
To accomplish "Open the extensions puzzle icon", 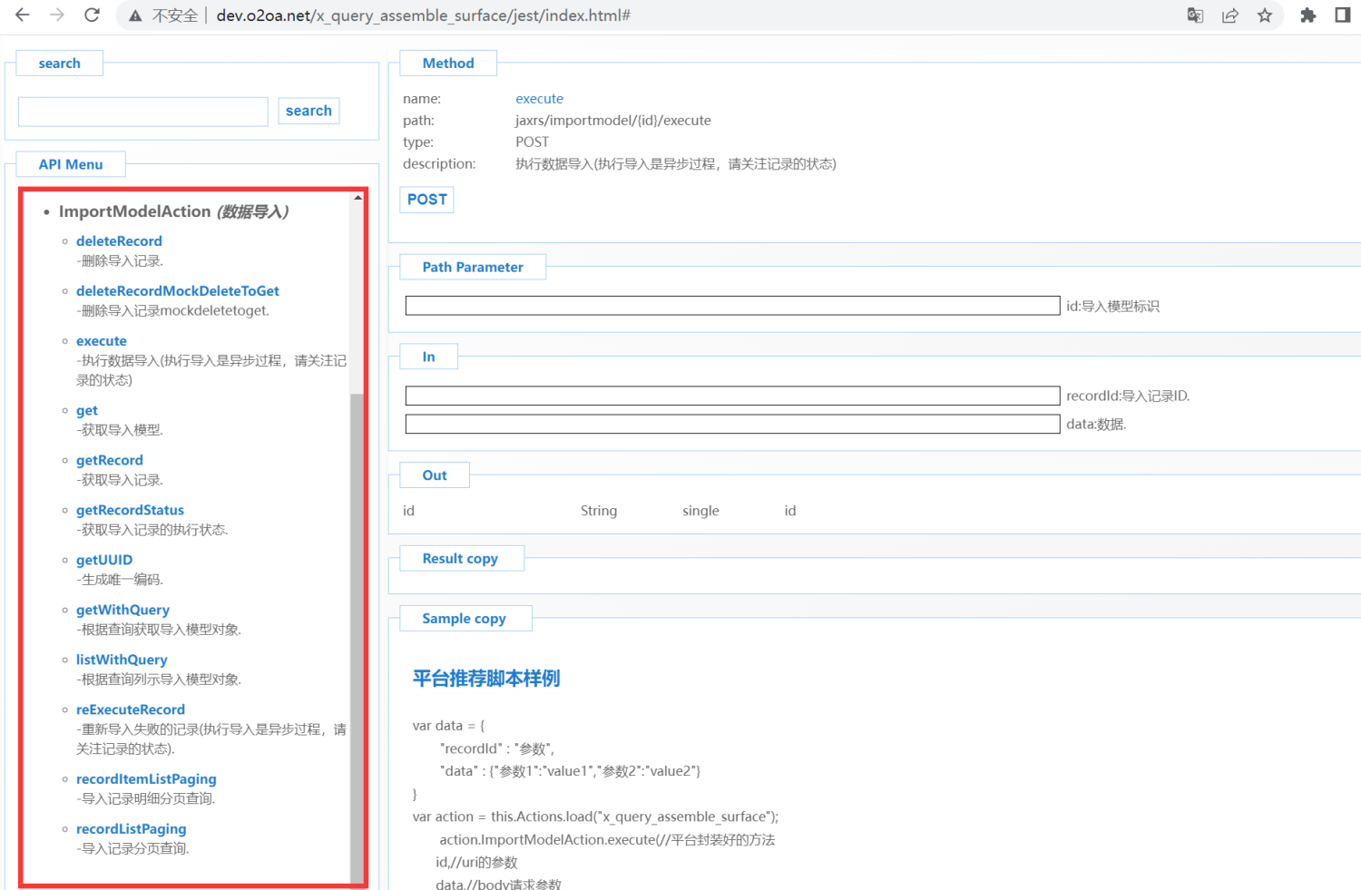I will pyautogui.click(x=1307, y=15).
